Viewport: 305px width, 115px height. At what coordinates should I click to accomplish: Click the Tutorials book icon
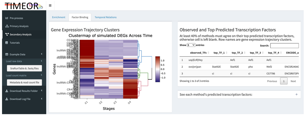tap(7, 42)
